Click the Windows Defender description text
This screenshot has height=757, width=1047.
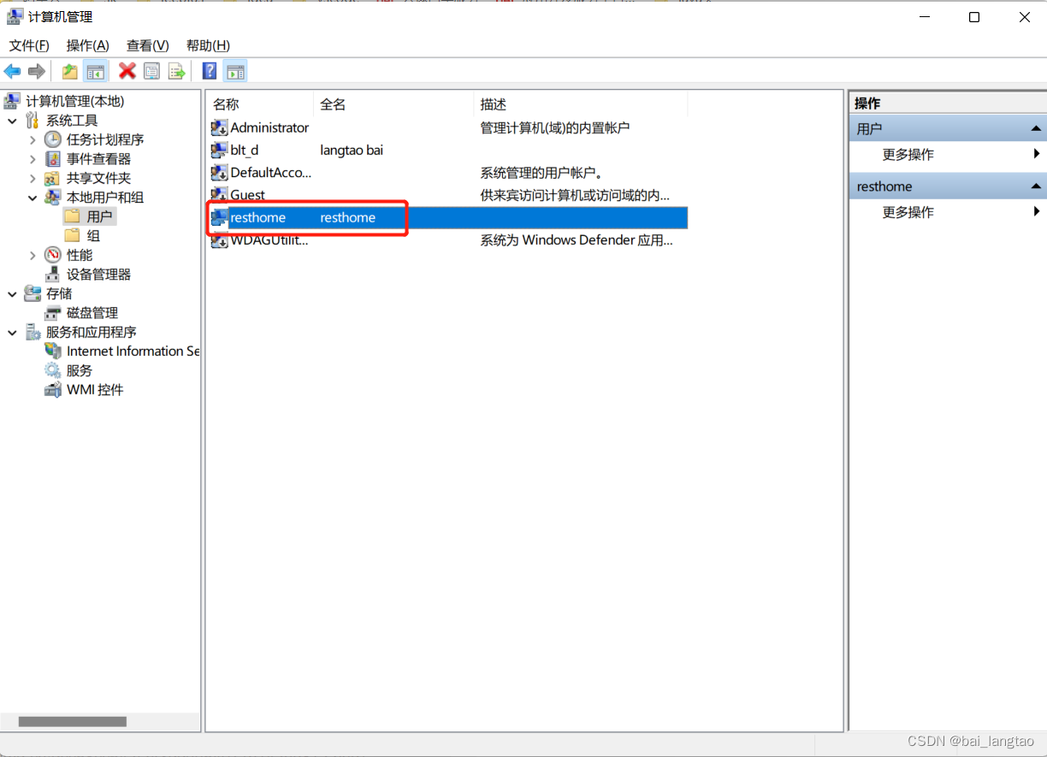point(577,240)
